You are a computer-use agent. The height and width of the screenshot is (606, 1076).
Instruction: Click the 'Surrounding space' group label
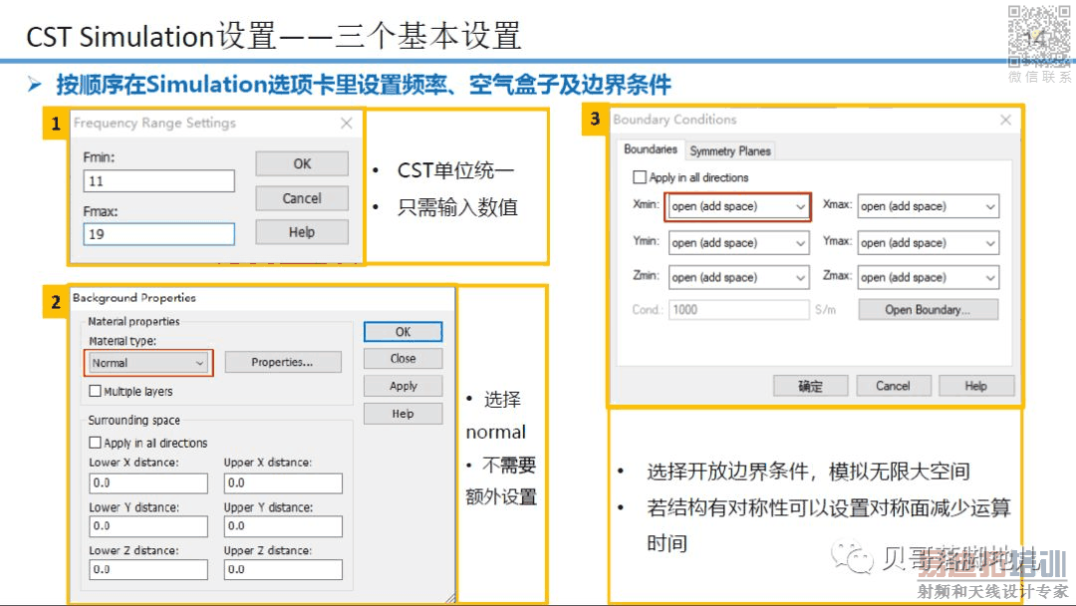click(x=134, y=420)
